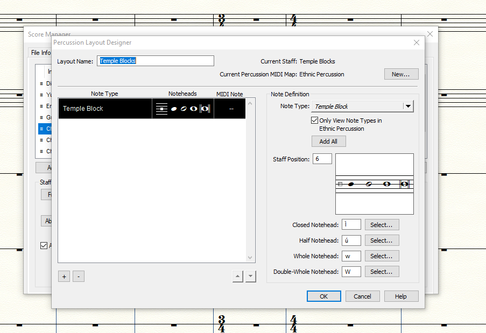Screen dimensions: 486x333
Task: Click the plus button to add note type
Action: 64,277
